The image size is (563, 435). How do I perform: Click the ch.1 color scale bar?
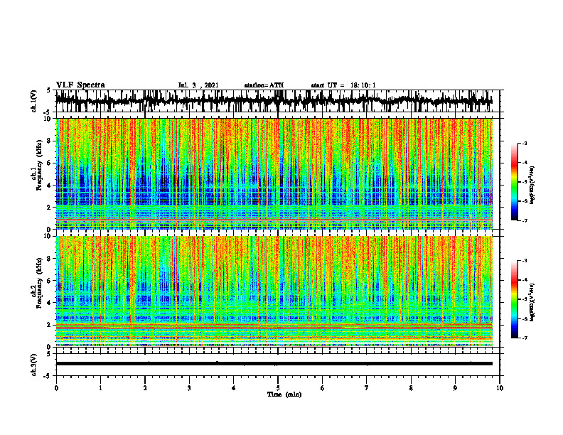click(514, 182)
